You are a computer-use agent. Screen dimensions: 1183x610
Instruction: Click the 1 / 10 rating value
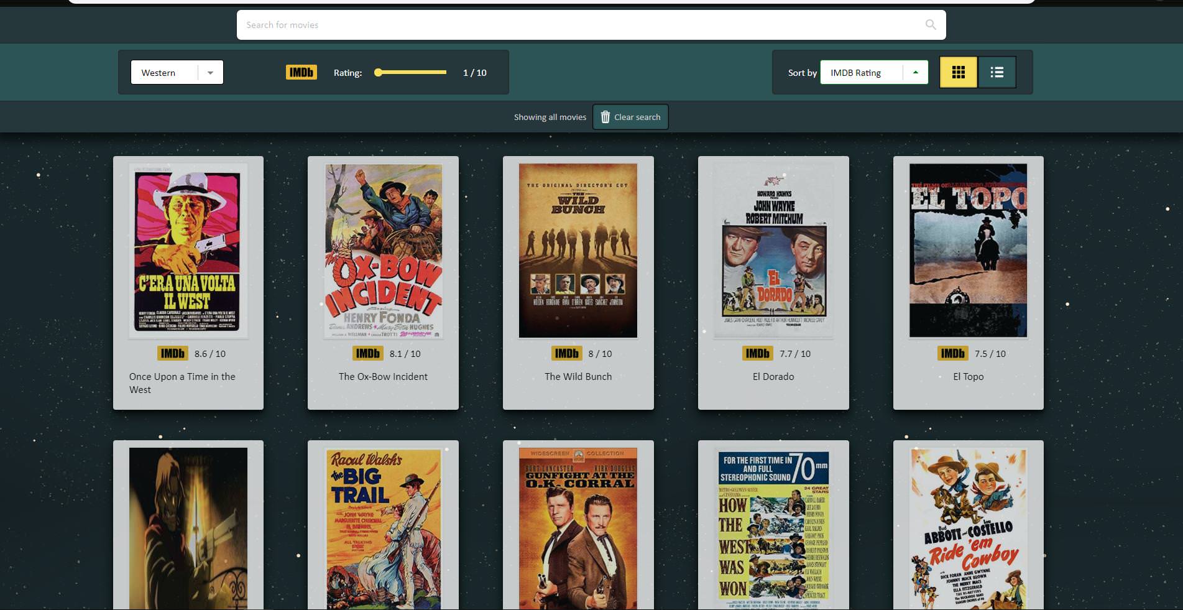point(475,73)
